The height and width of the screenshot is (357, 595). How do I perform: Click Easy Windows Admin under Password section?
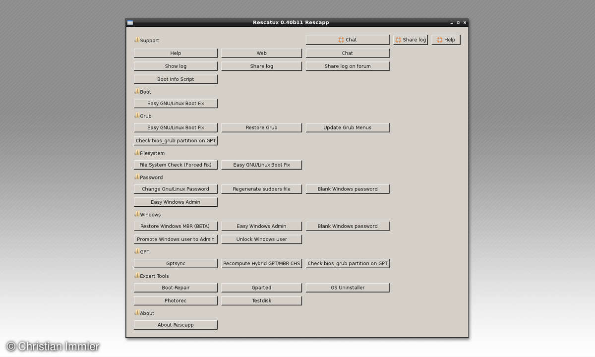click(x=176, y=202)
